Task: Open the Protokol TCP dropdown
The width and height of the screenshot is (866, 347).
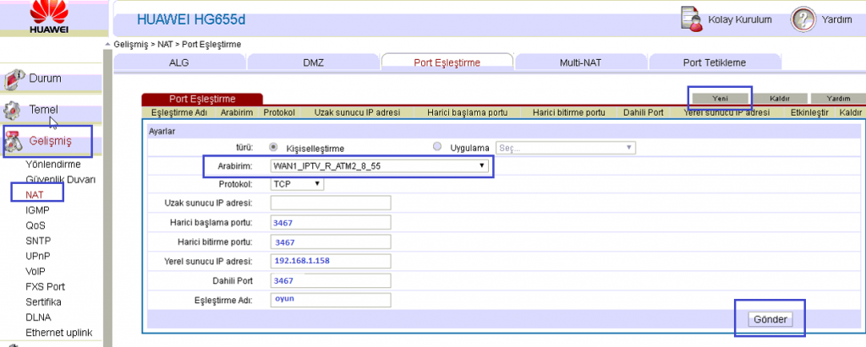Action: pos(297,183)
